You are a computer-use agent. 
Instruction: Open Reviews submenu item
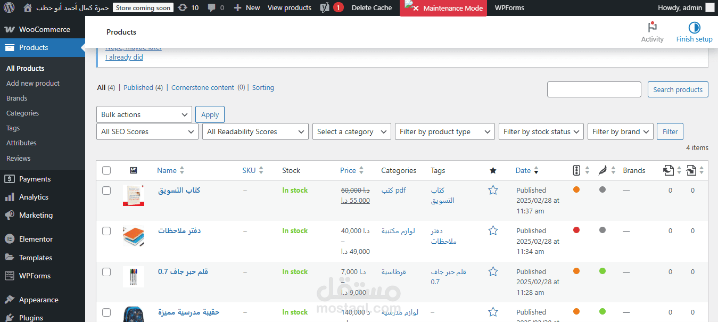[19, 158]
